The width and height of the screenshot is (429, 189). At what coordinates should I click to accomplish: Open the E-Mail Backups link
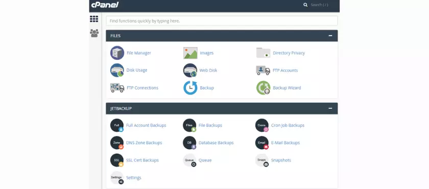(x=285, y=143)
